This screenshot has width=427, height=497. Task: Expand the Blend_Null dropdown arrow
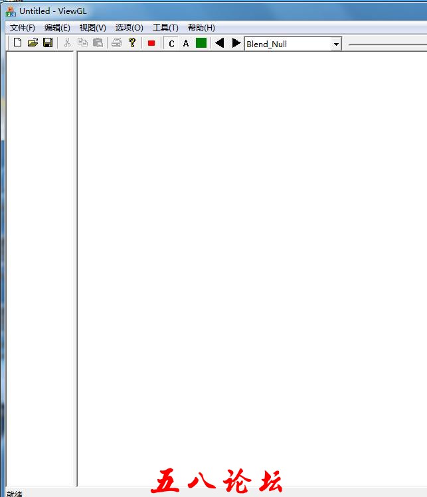336,44
